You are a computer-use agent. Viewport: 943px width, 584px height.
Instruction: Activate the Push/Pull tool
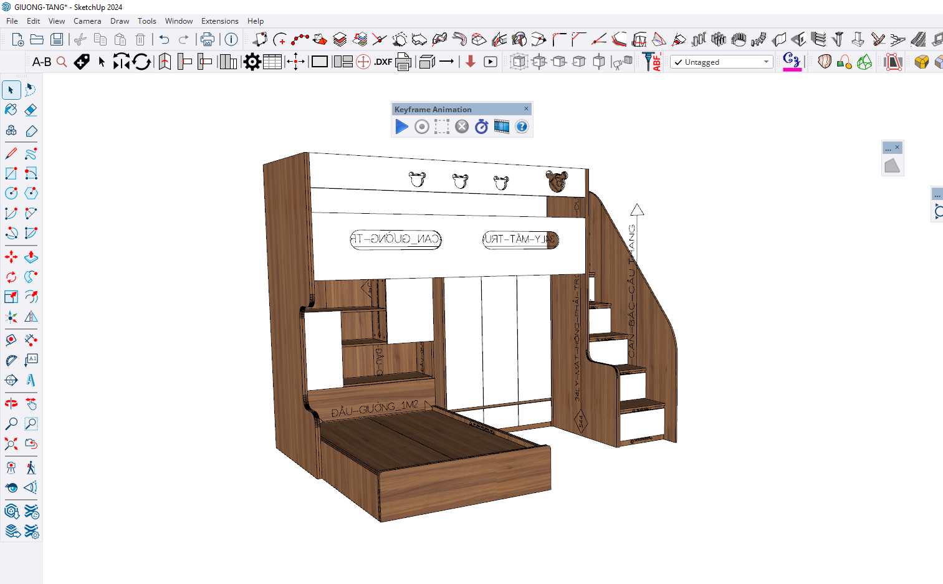pos(31,257)
